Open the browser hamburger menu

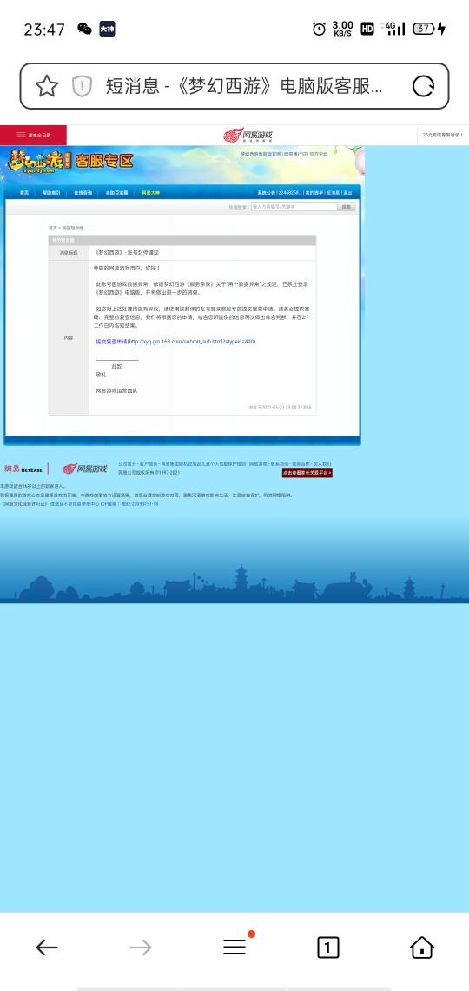tap(234, 947)
